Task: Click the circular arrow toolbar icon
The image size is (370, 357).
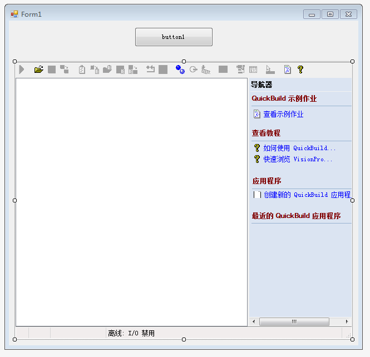Action: pyautogui.click(x=193, y=70)
